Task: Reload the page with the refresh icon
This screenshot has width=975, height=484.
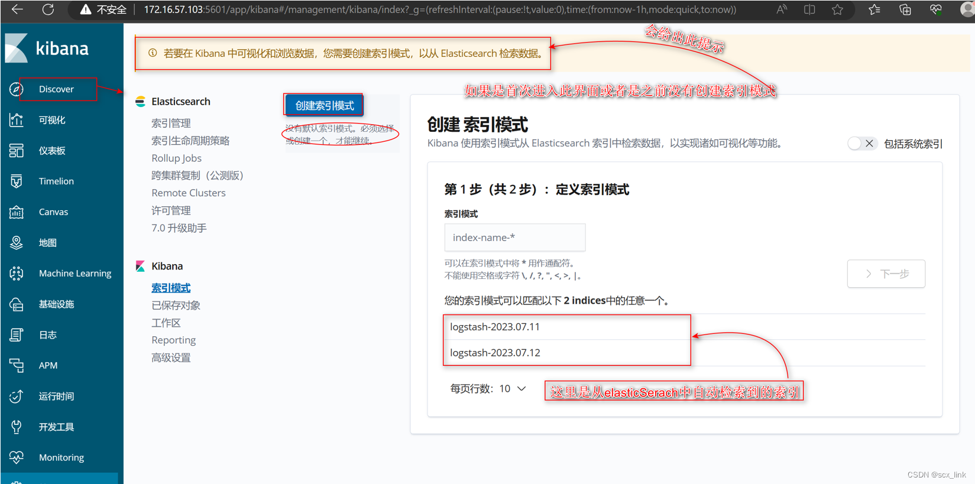Action: point(48,9)
